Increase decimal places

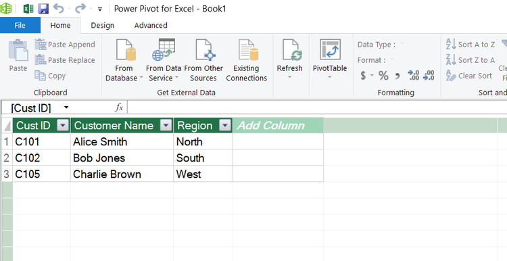pos(414,76)
